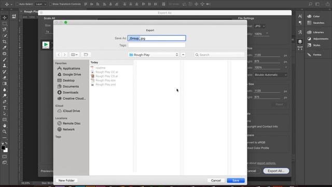
Task: Select Network under Locations
Action: pos(66,129)
